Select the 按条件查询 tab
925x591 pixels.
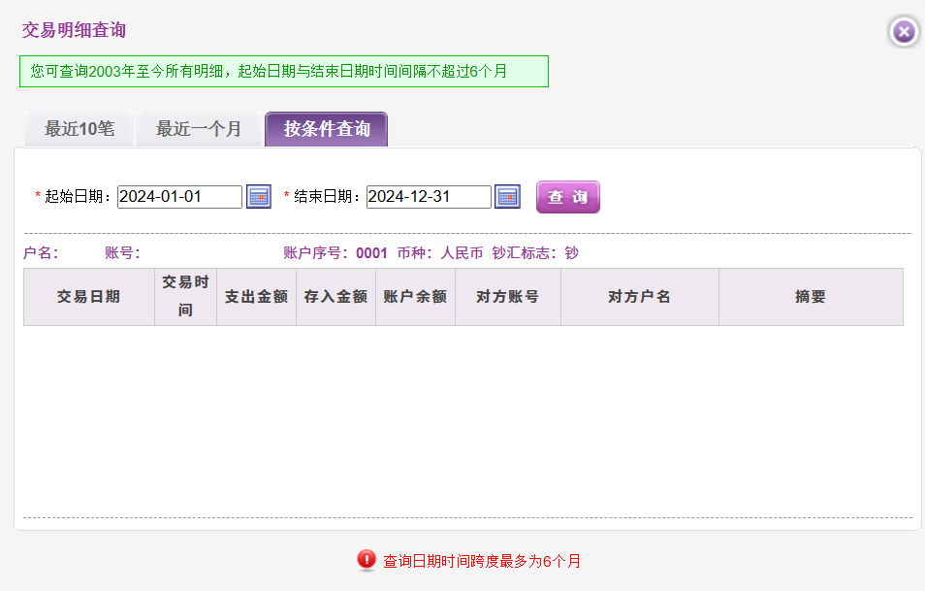coord(327,129)
